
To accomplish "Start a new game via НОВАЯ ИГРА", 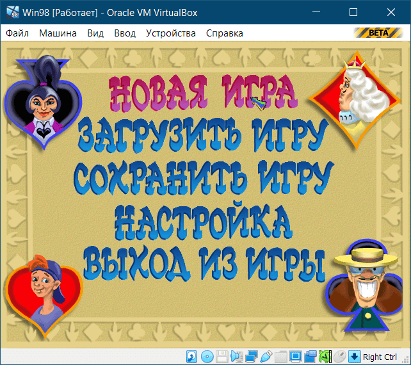I will pos(203,92).
